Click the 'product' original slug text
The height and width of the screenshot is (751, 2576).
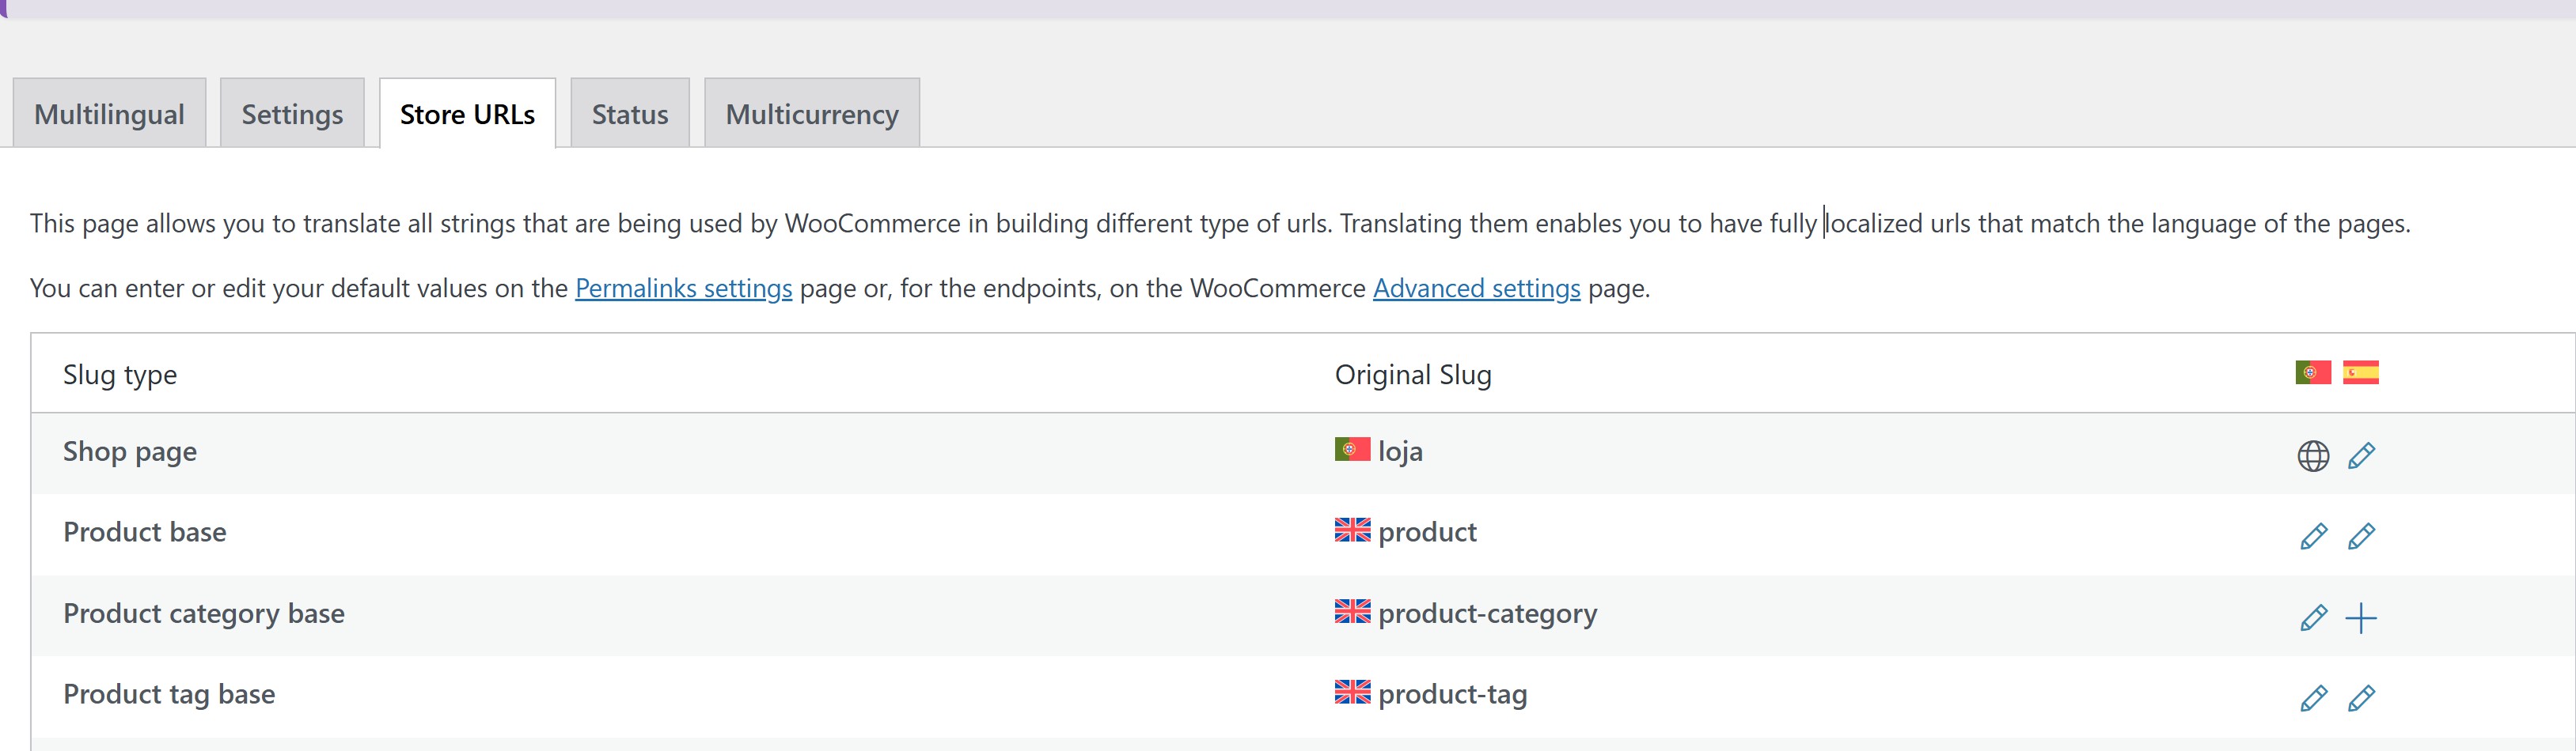pyautogui.click(x=1427, y=532)
